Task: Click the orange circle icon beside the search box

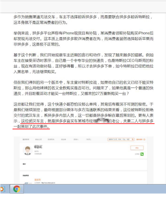Action: tap(144, 140)
